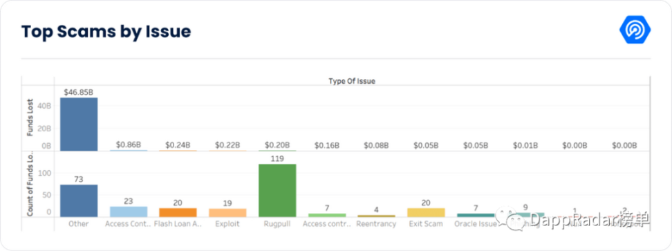Image resolution: width=672 pixels, height=251 pixels.
Task: Click the Funds Lost axis title
Action: click(30, 118)
